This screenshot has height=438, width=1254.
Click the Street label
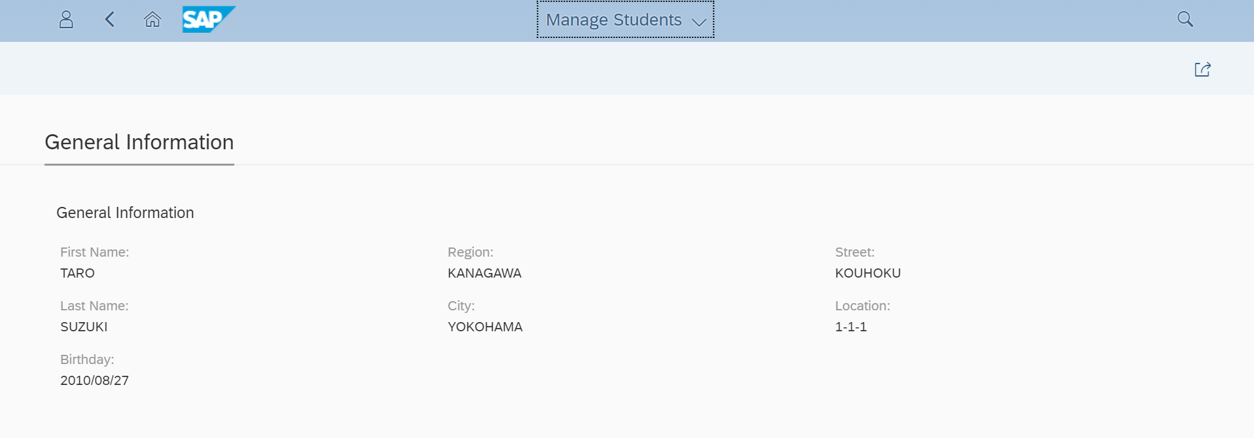click(855, 252)
